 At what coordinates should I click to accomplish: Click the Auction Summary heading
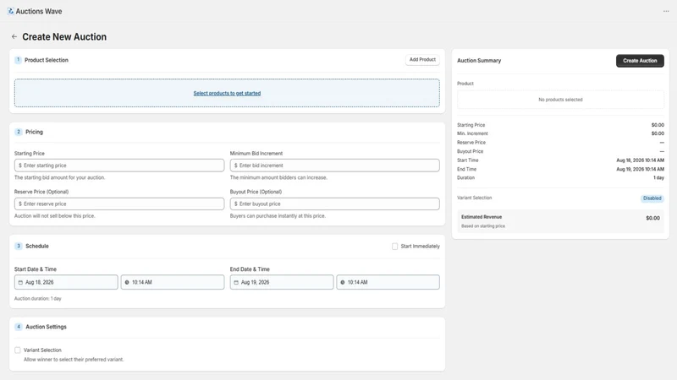point(479,61)
